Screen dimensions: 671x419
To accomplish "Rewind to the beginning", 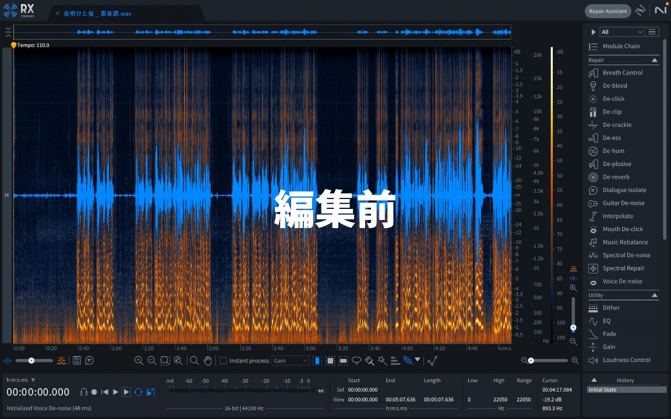I will (104, 392).
